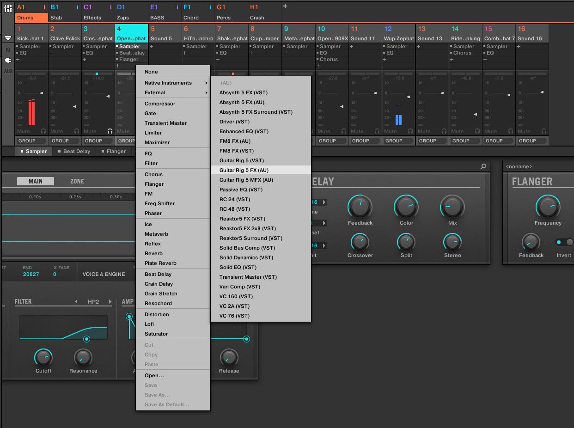
Task: Click the <noname> preset name on Flanger
Action: click(x=519, y=166)
